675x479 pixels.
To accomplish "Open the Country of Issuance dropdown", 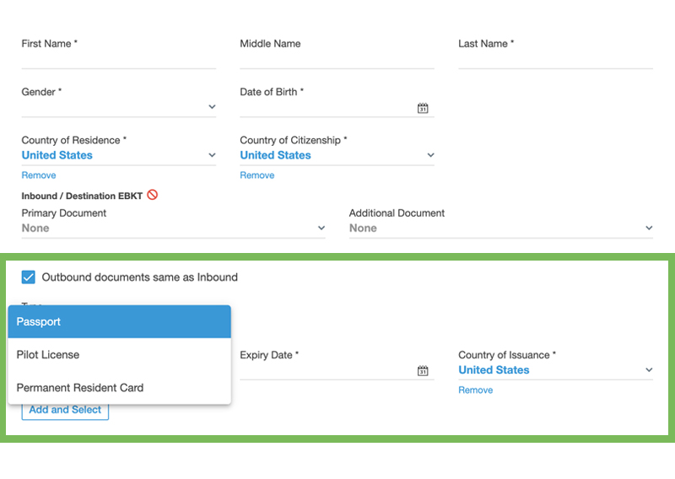I will click(648, 370).
